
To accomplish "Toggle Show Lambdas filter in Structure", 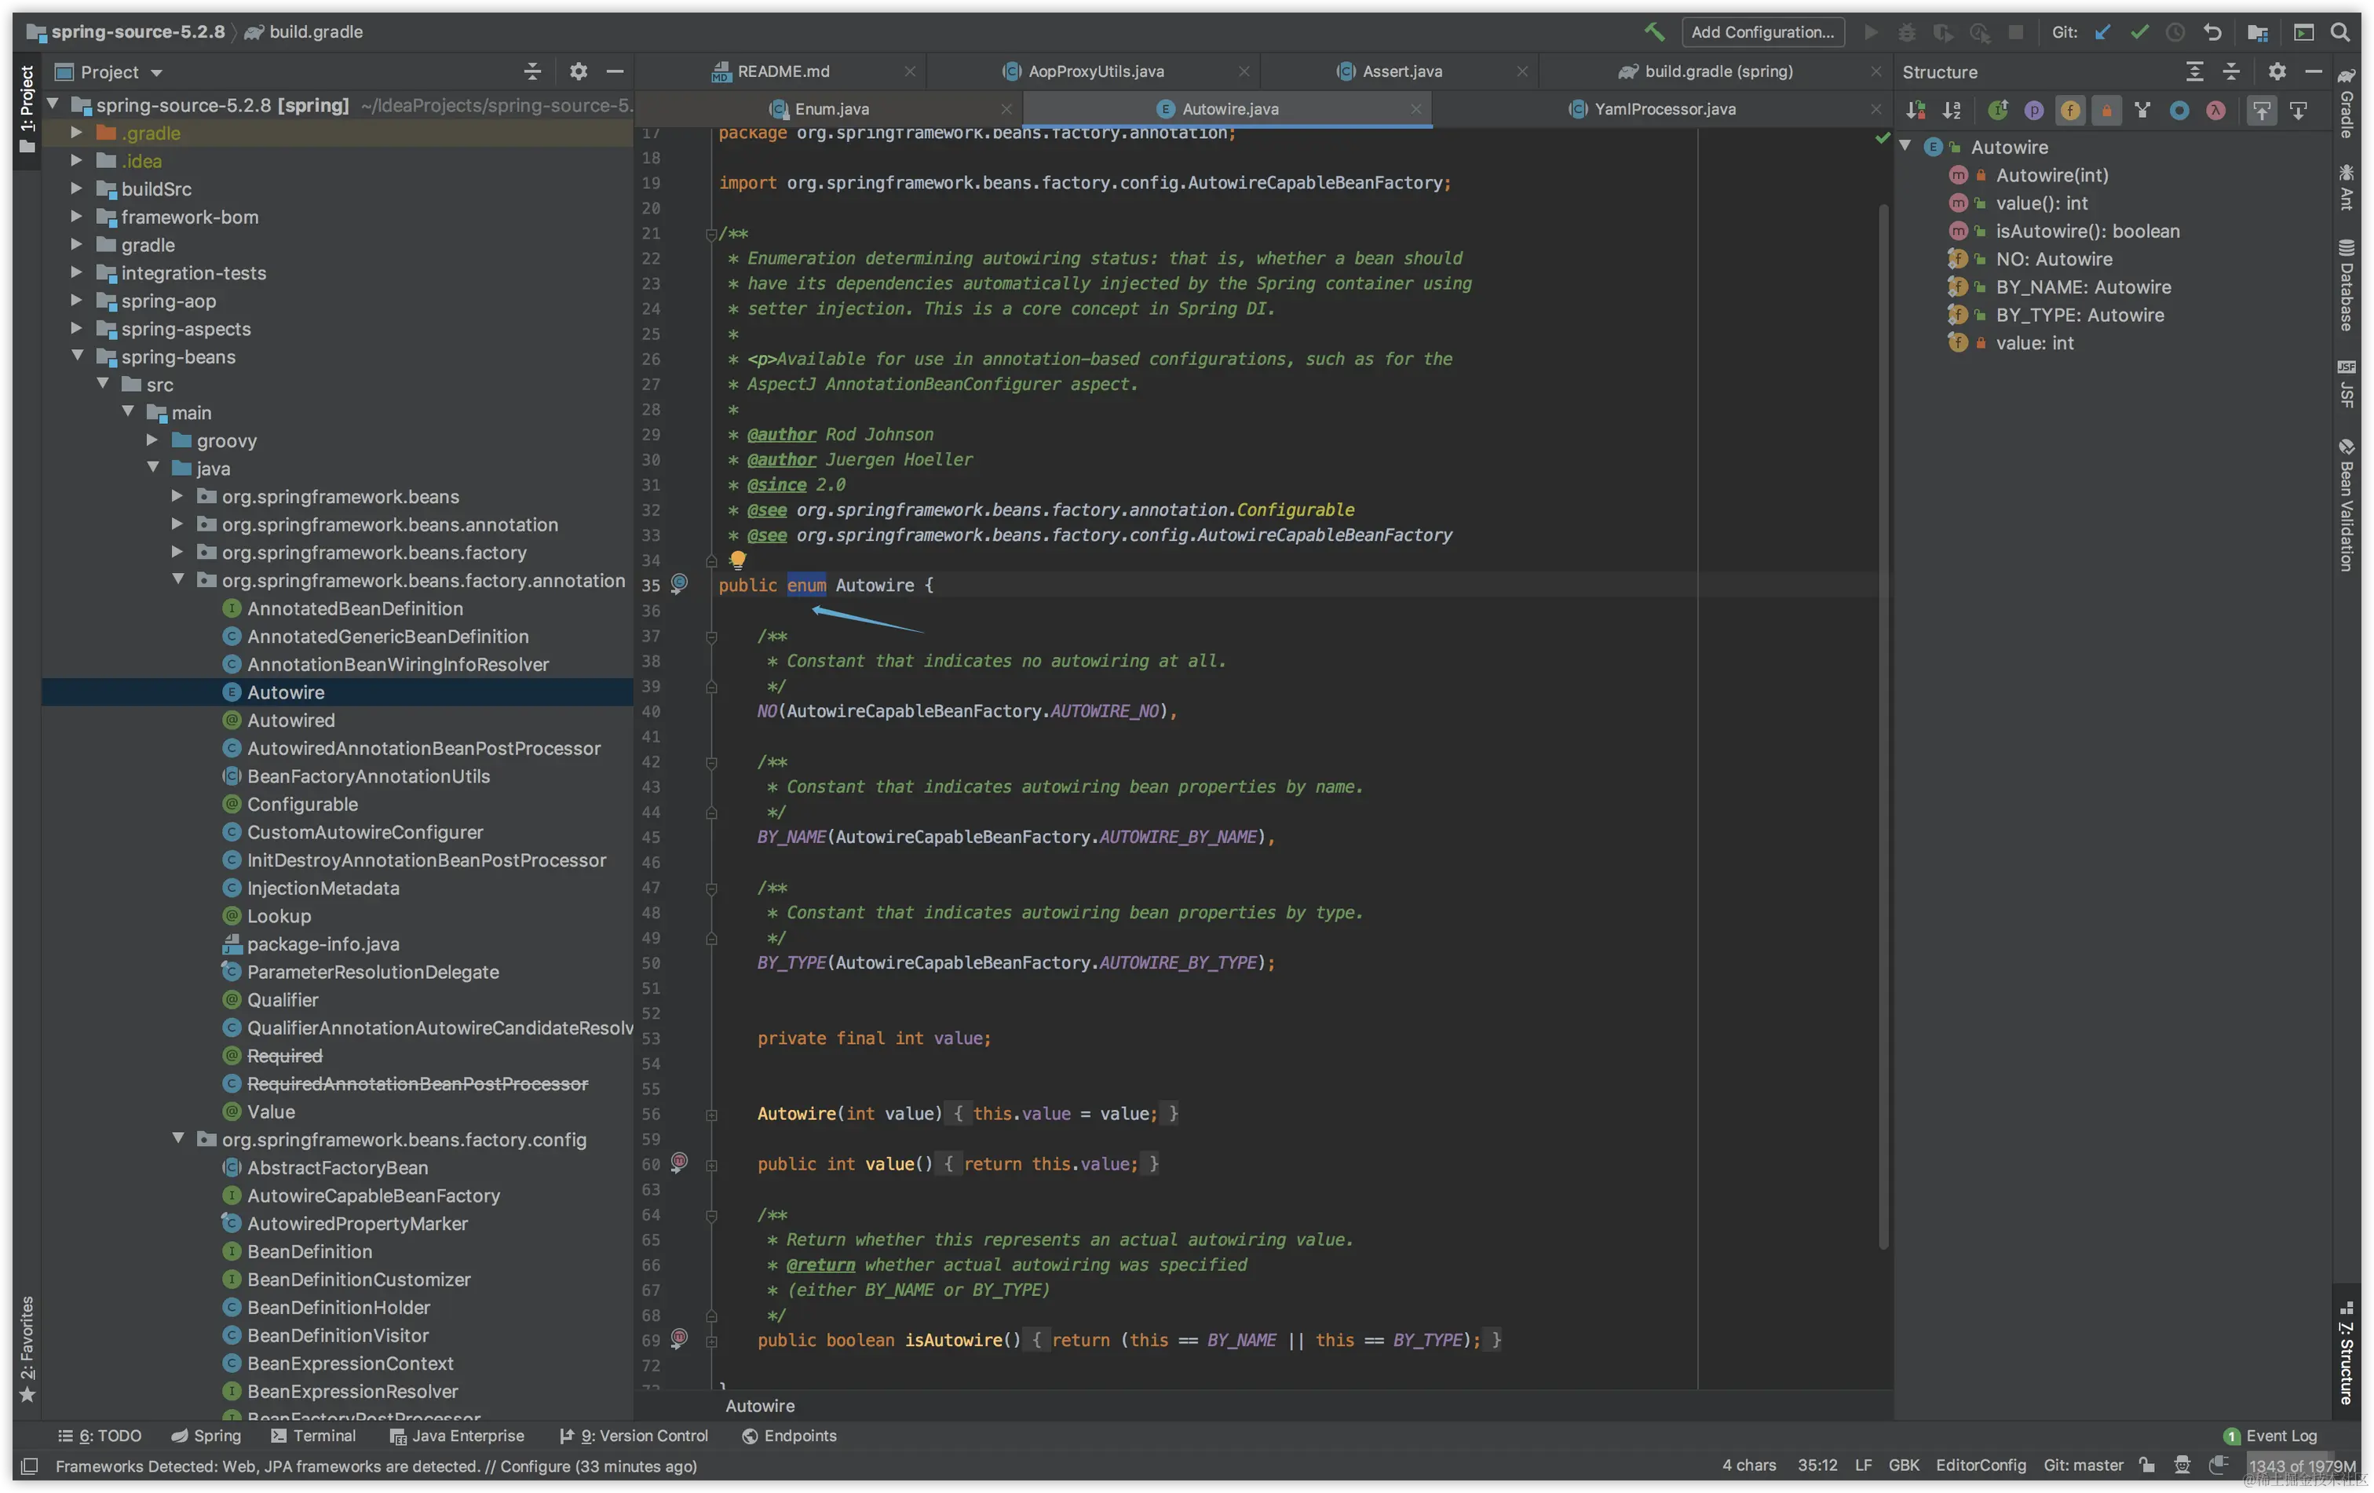I will 2215,111.
